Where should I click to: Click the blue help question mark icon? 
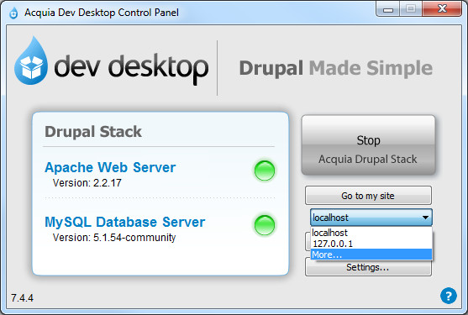coord(449,296)
